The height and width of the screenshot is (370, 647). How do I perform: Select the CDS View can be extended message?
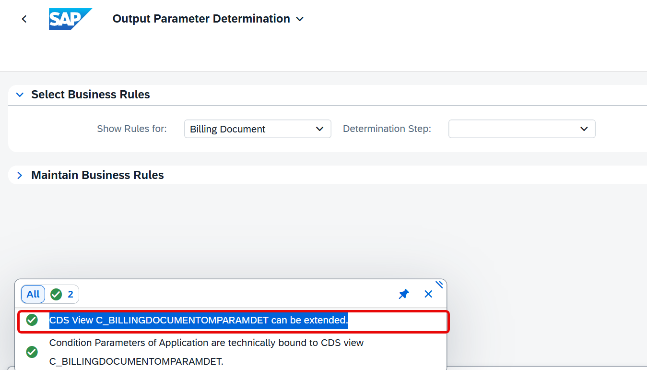(x=233, y=321)
